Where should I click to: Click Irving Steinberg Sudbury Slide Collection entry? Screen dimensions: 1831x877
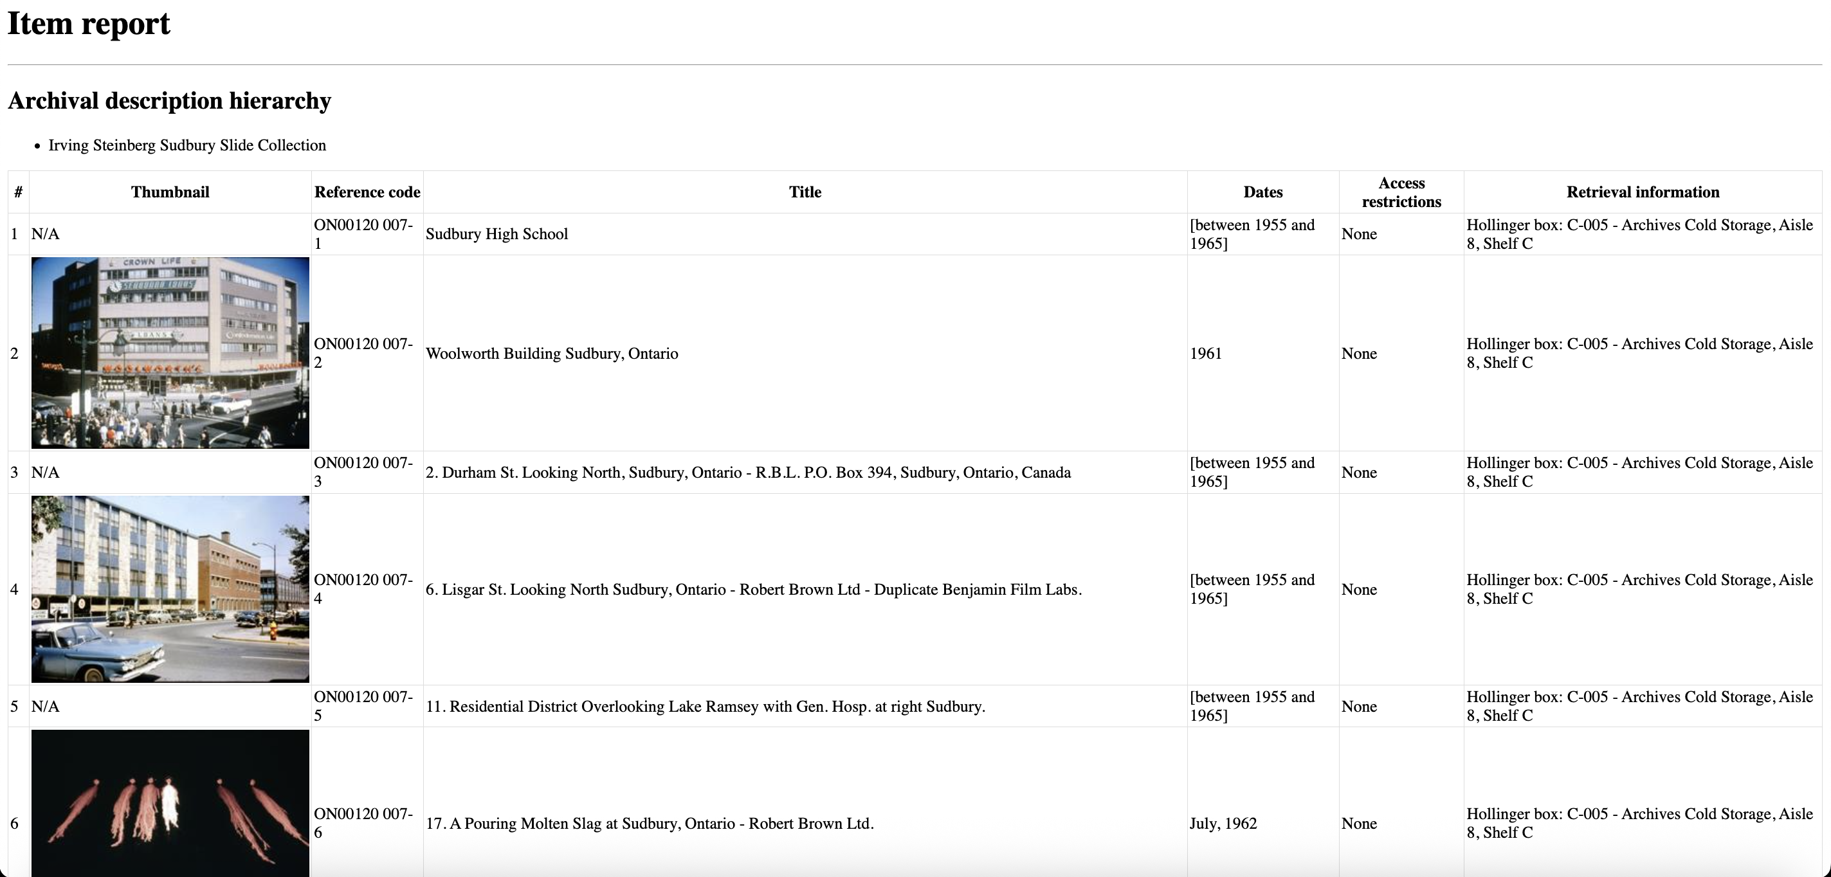[x=187, y=145]
